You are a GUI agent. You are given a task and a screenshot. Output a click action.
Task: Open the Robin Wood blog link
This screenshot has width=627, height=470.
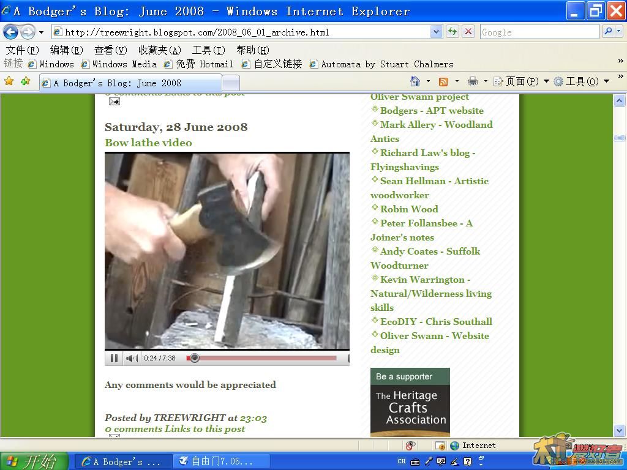pos(408,209)
